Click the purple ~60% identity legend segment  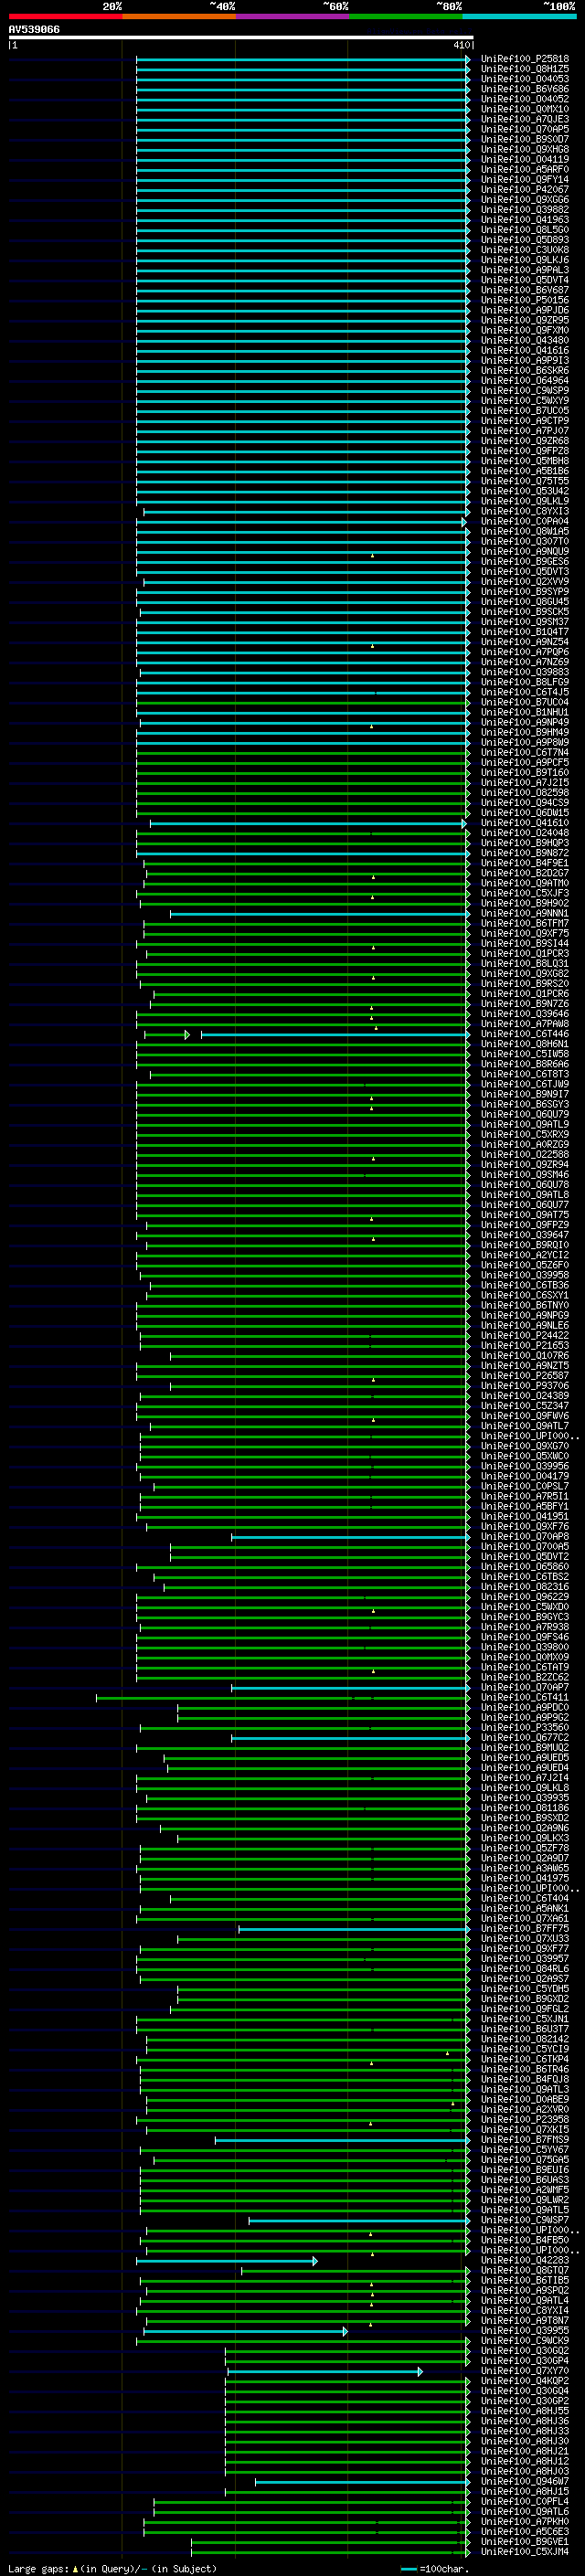point(293,16)
